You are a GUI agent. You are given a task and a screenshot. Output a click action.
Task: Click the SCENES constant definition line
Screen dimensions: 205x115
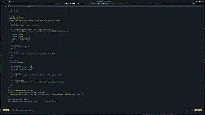pyautogui.click(x=35, y=20)
